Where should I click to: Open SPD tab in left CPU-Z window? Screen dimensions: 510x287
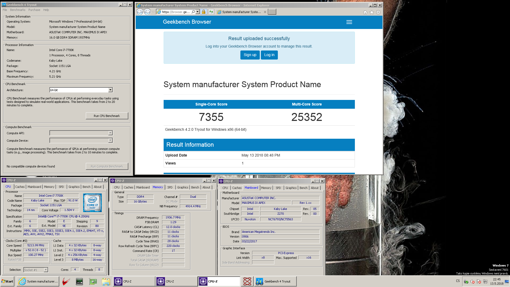(x=61, y=187)
